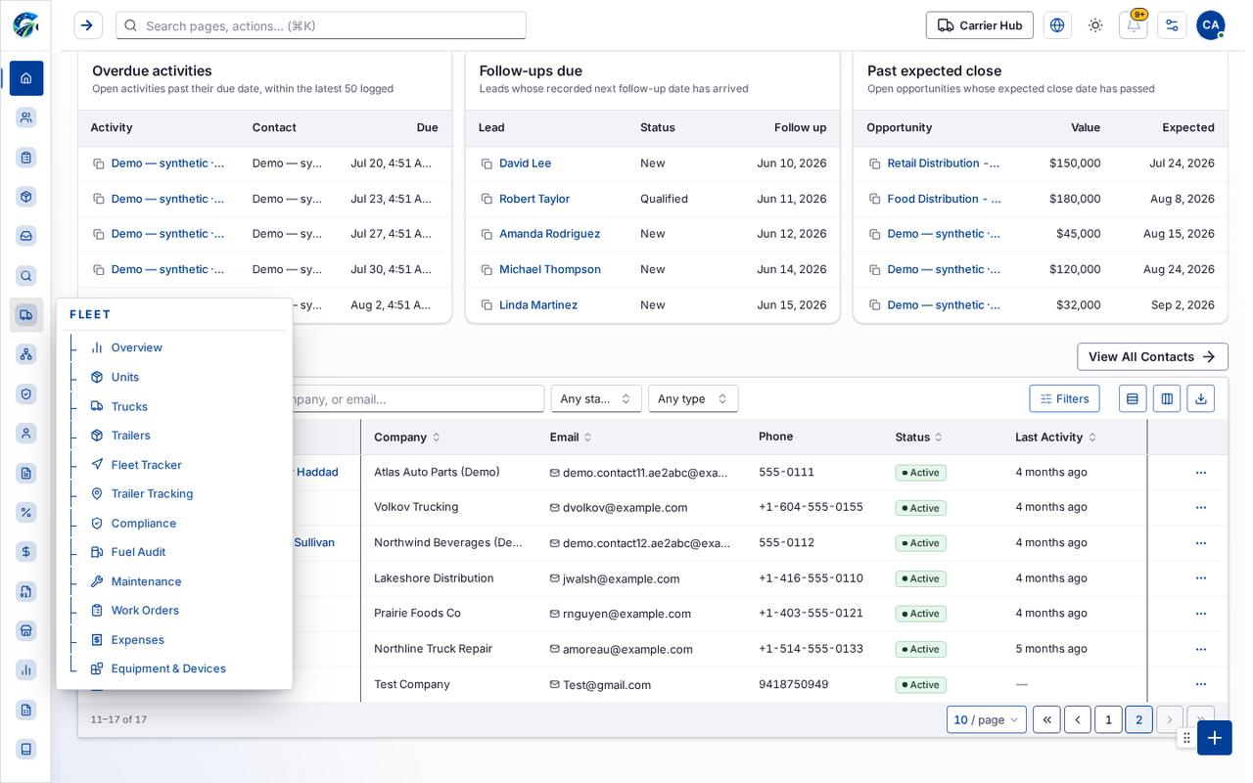Open the Any type dropdown
This screenshot has width=1253, height=783.
(x=693, y=398)
